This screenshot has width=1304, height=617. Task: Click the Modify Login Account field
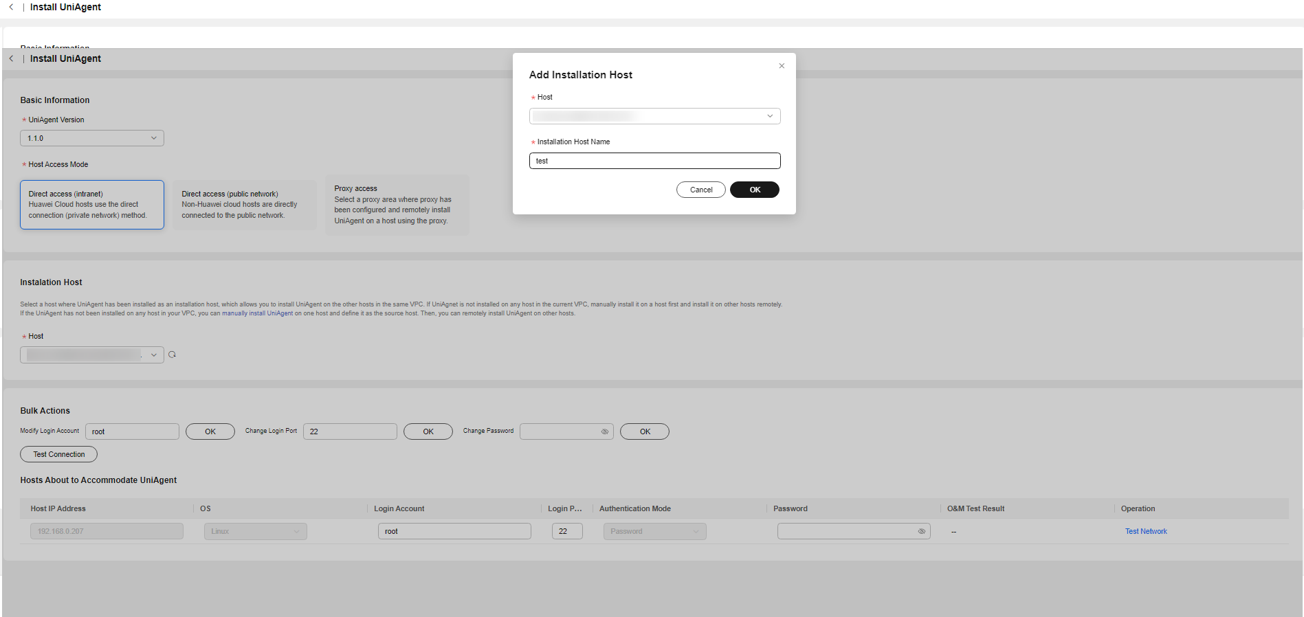132,431
